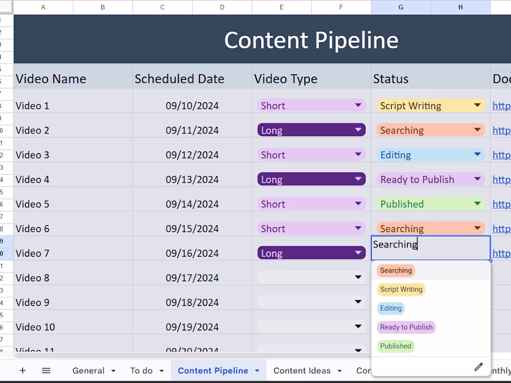This screenshot has height=383, width=511.
Task: Click the hyperlink next to Video 5
Action: click(x=501, y=203)
